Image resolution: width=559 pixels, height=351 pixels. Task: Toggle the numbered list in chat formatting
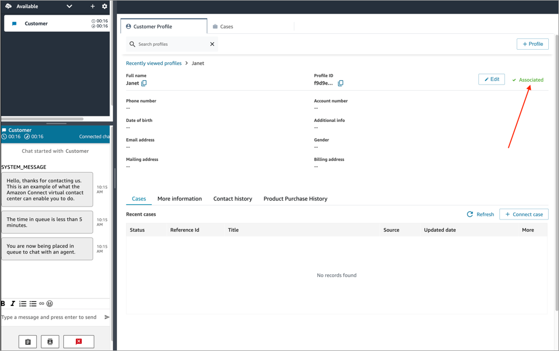[23, 304]
